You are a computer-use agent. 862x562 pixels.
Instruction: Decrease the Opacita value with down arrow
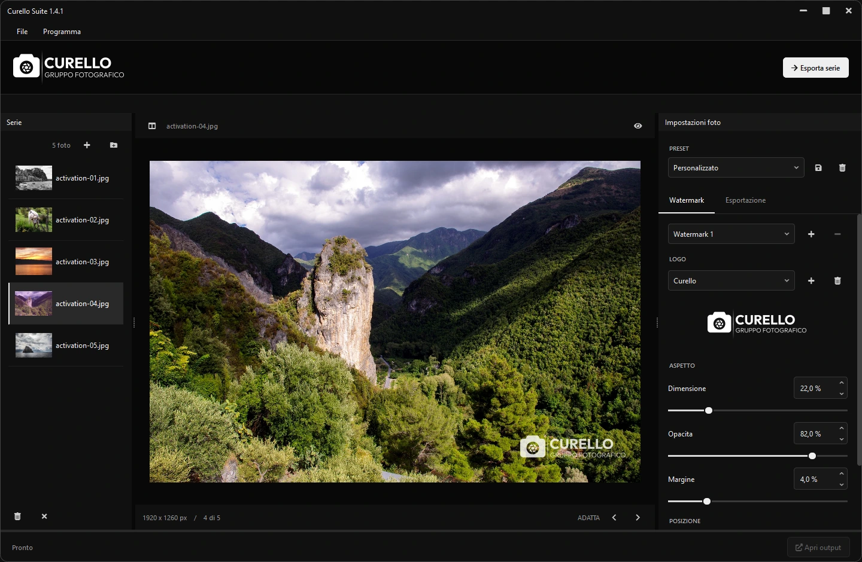(x=842, y=439)
